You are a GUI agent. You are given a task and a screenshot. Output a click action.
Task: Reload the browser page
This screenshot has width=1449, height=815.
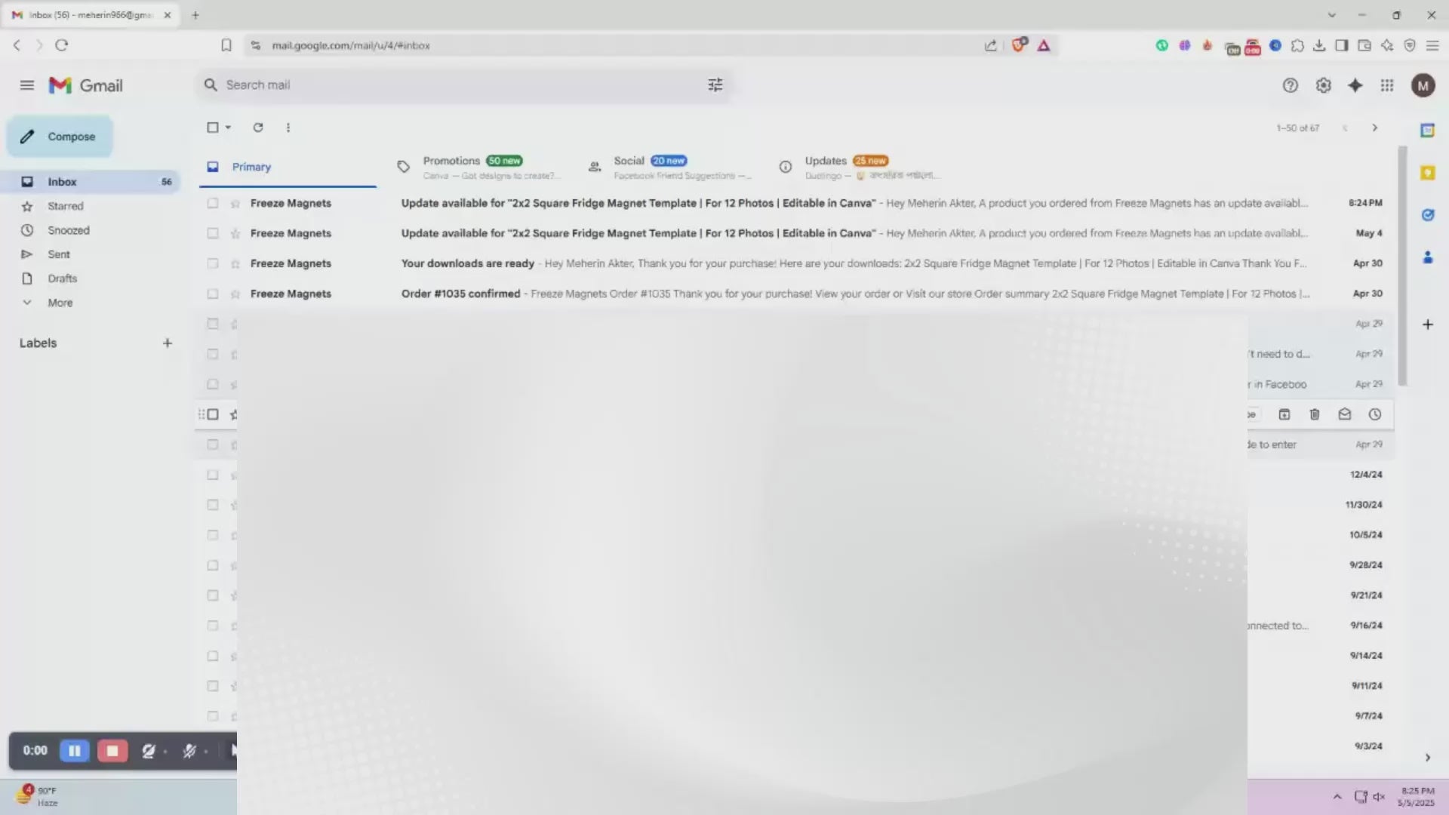point(62,45)
